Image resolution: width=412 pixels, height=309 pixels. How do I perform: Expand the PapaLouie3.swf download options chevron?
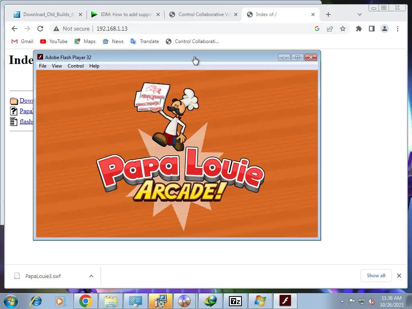click(x=91, y=276)
